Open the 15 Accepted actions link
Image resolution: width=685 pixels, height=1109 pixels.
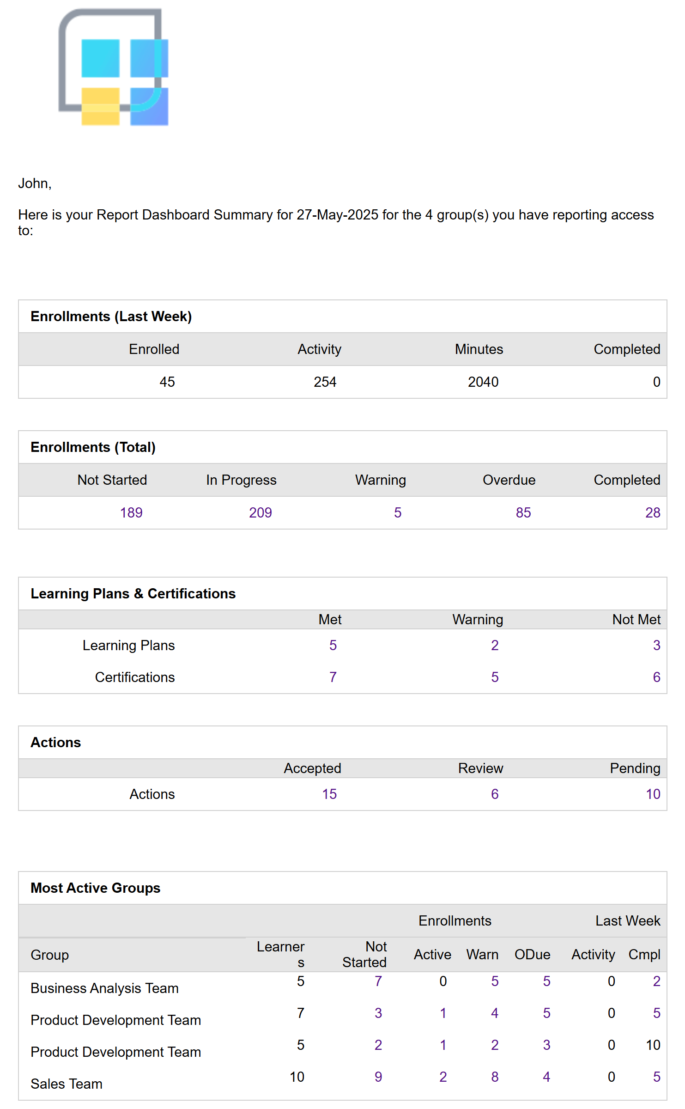point(329,794)
